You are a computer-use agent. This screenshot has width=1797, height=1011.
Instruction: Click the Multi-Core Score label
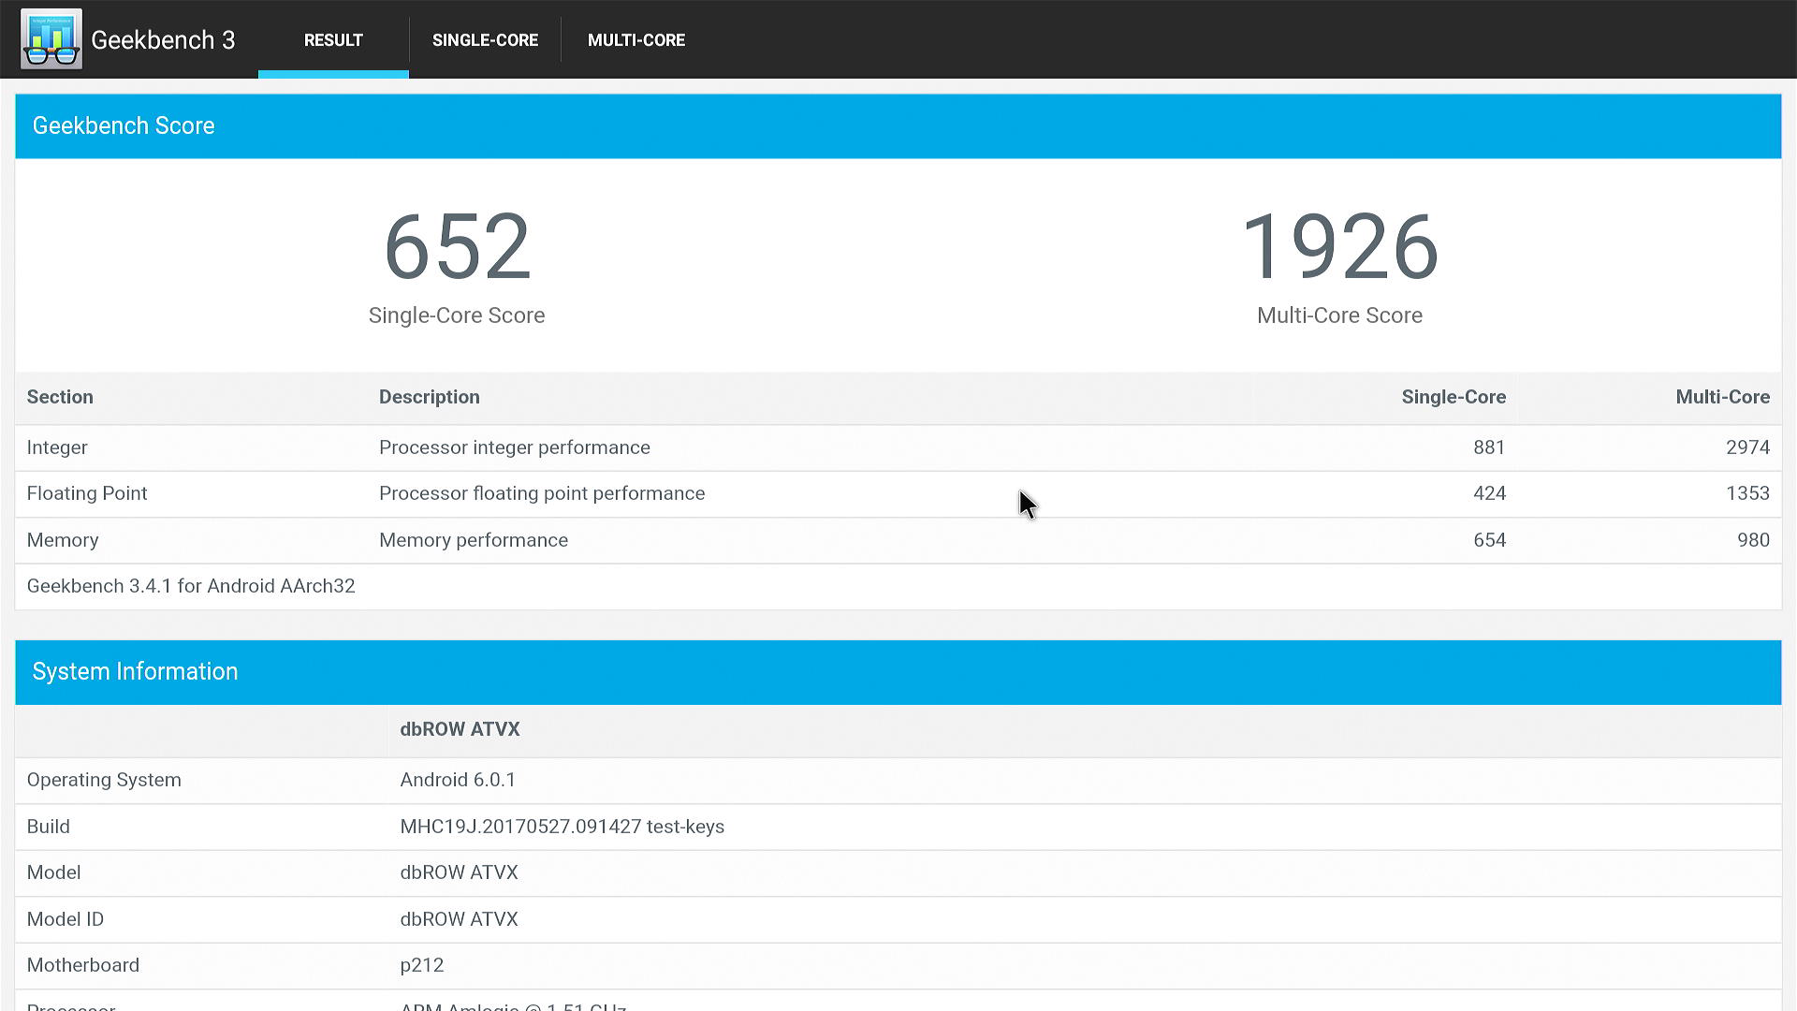1339,315
